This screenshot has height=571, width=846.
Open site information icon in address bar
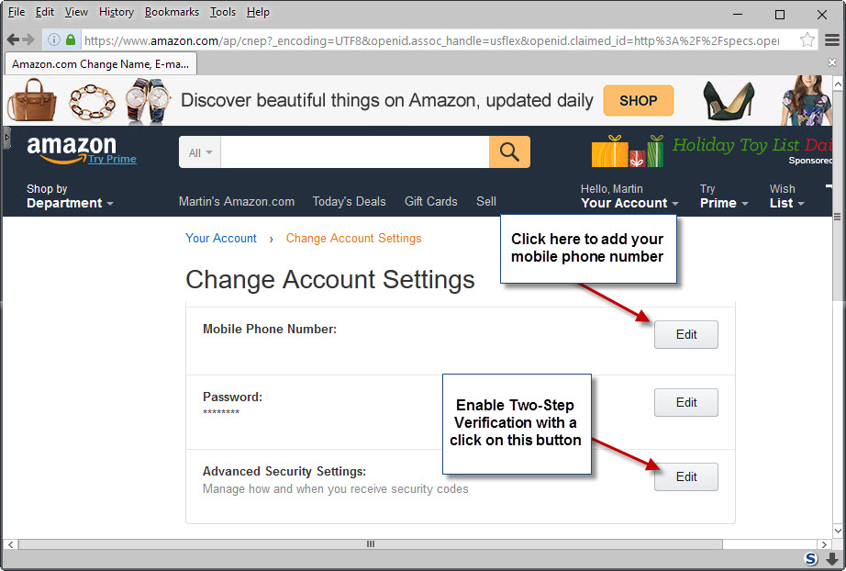point(54,39)
